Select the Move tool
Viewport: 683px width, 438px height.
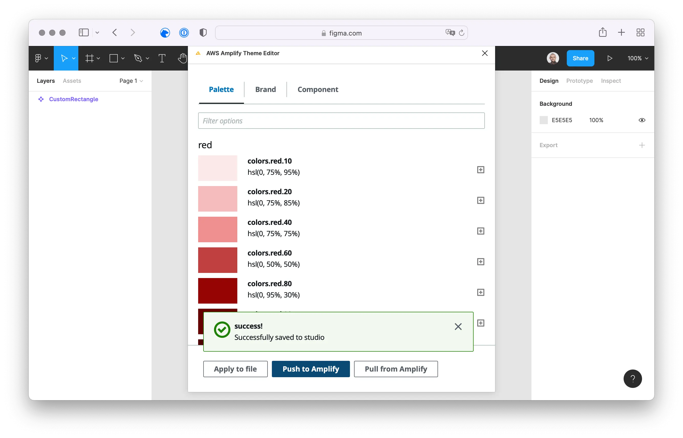(x=65, y=58)
